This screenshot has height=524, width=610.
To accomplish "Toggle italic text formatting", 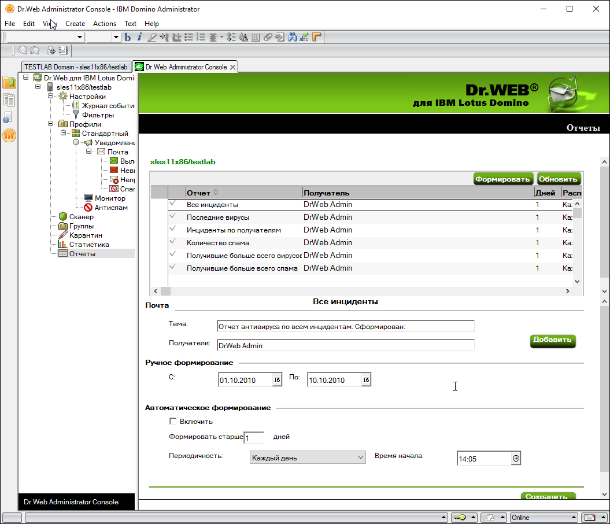I will click(139, 38).
